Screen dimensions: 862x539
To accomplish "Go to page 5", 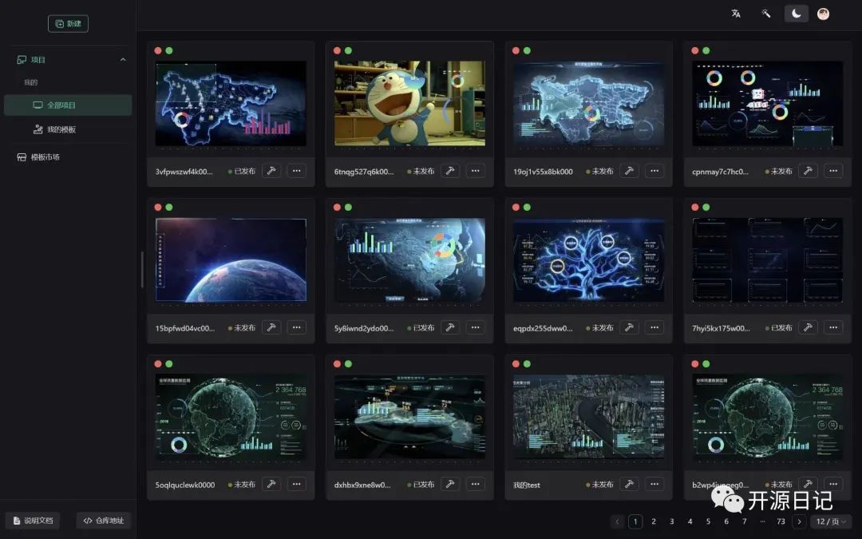I will (708, 521).
